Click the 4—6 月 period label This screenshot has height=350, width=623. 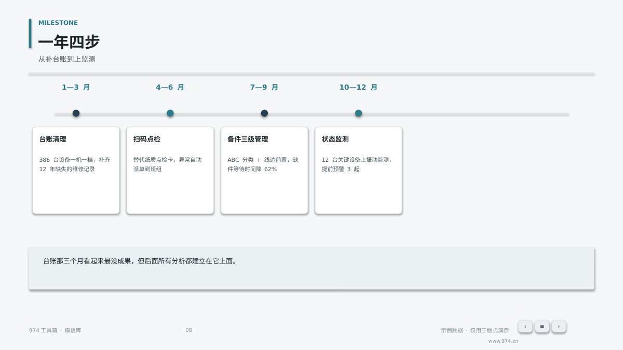[170, 87]
